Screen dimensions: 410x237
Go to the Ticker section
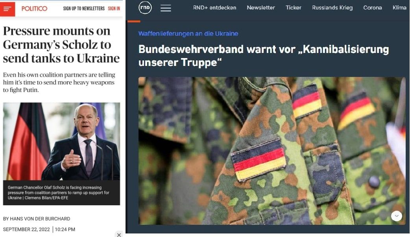click(x=294, y=7)
